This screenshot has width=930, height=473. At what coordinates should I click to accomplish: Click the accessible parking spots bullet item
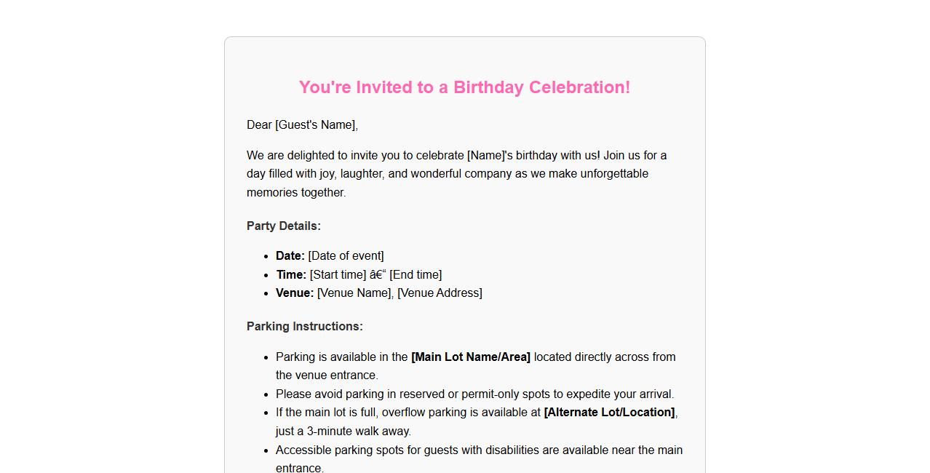point(479,450)
